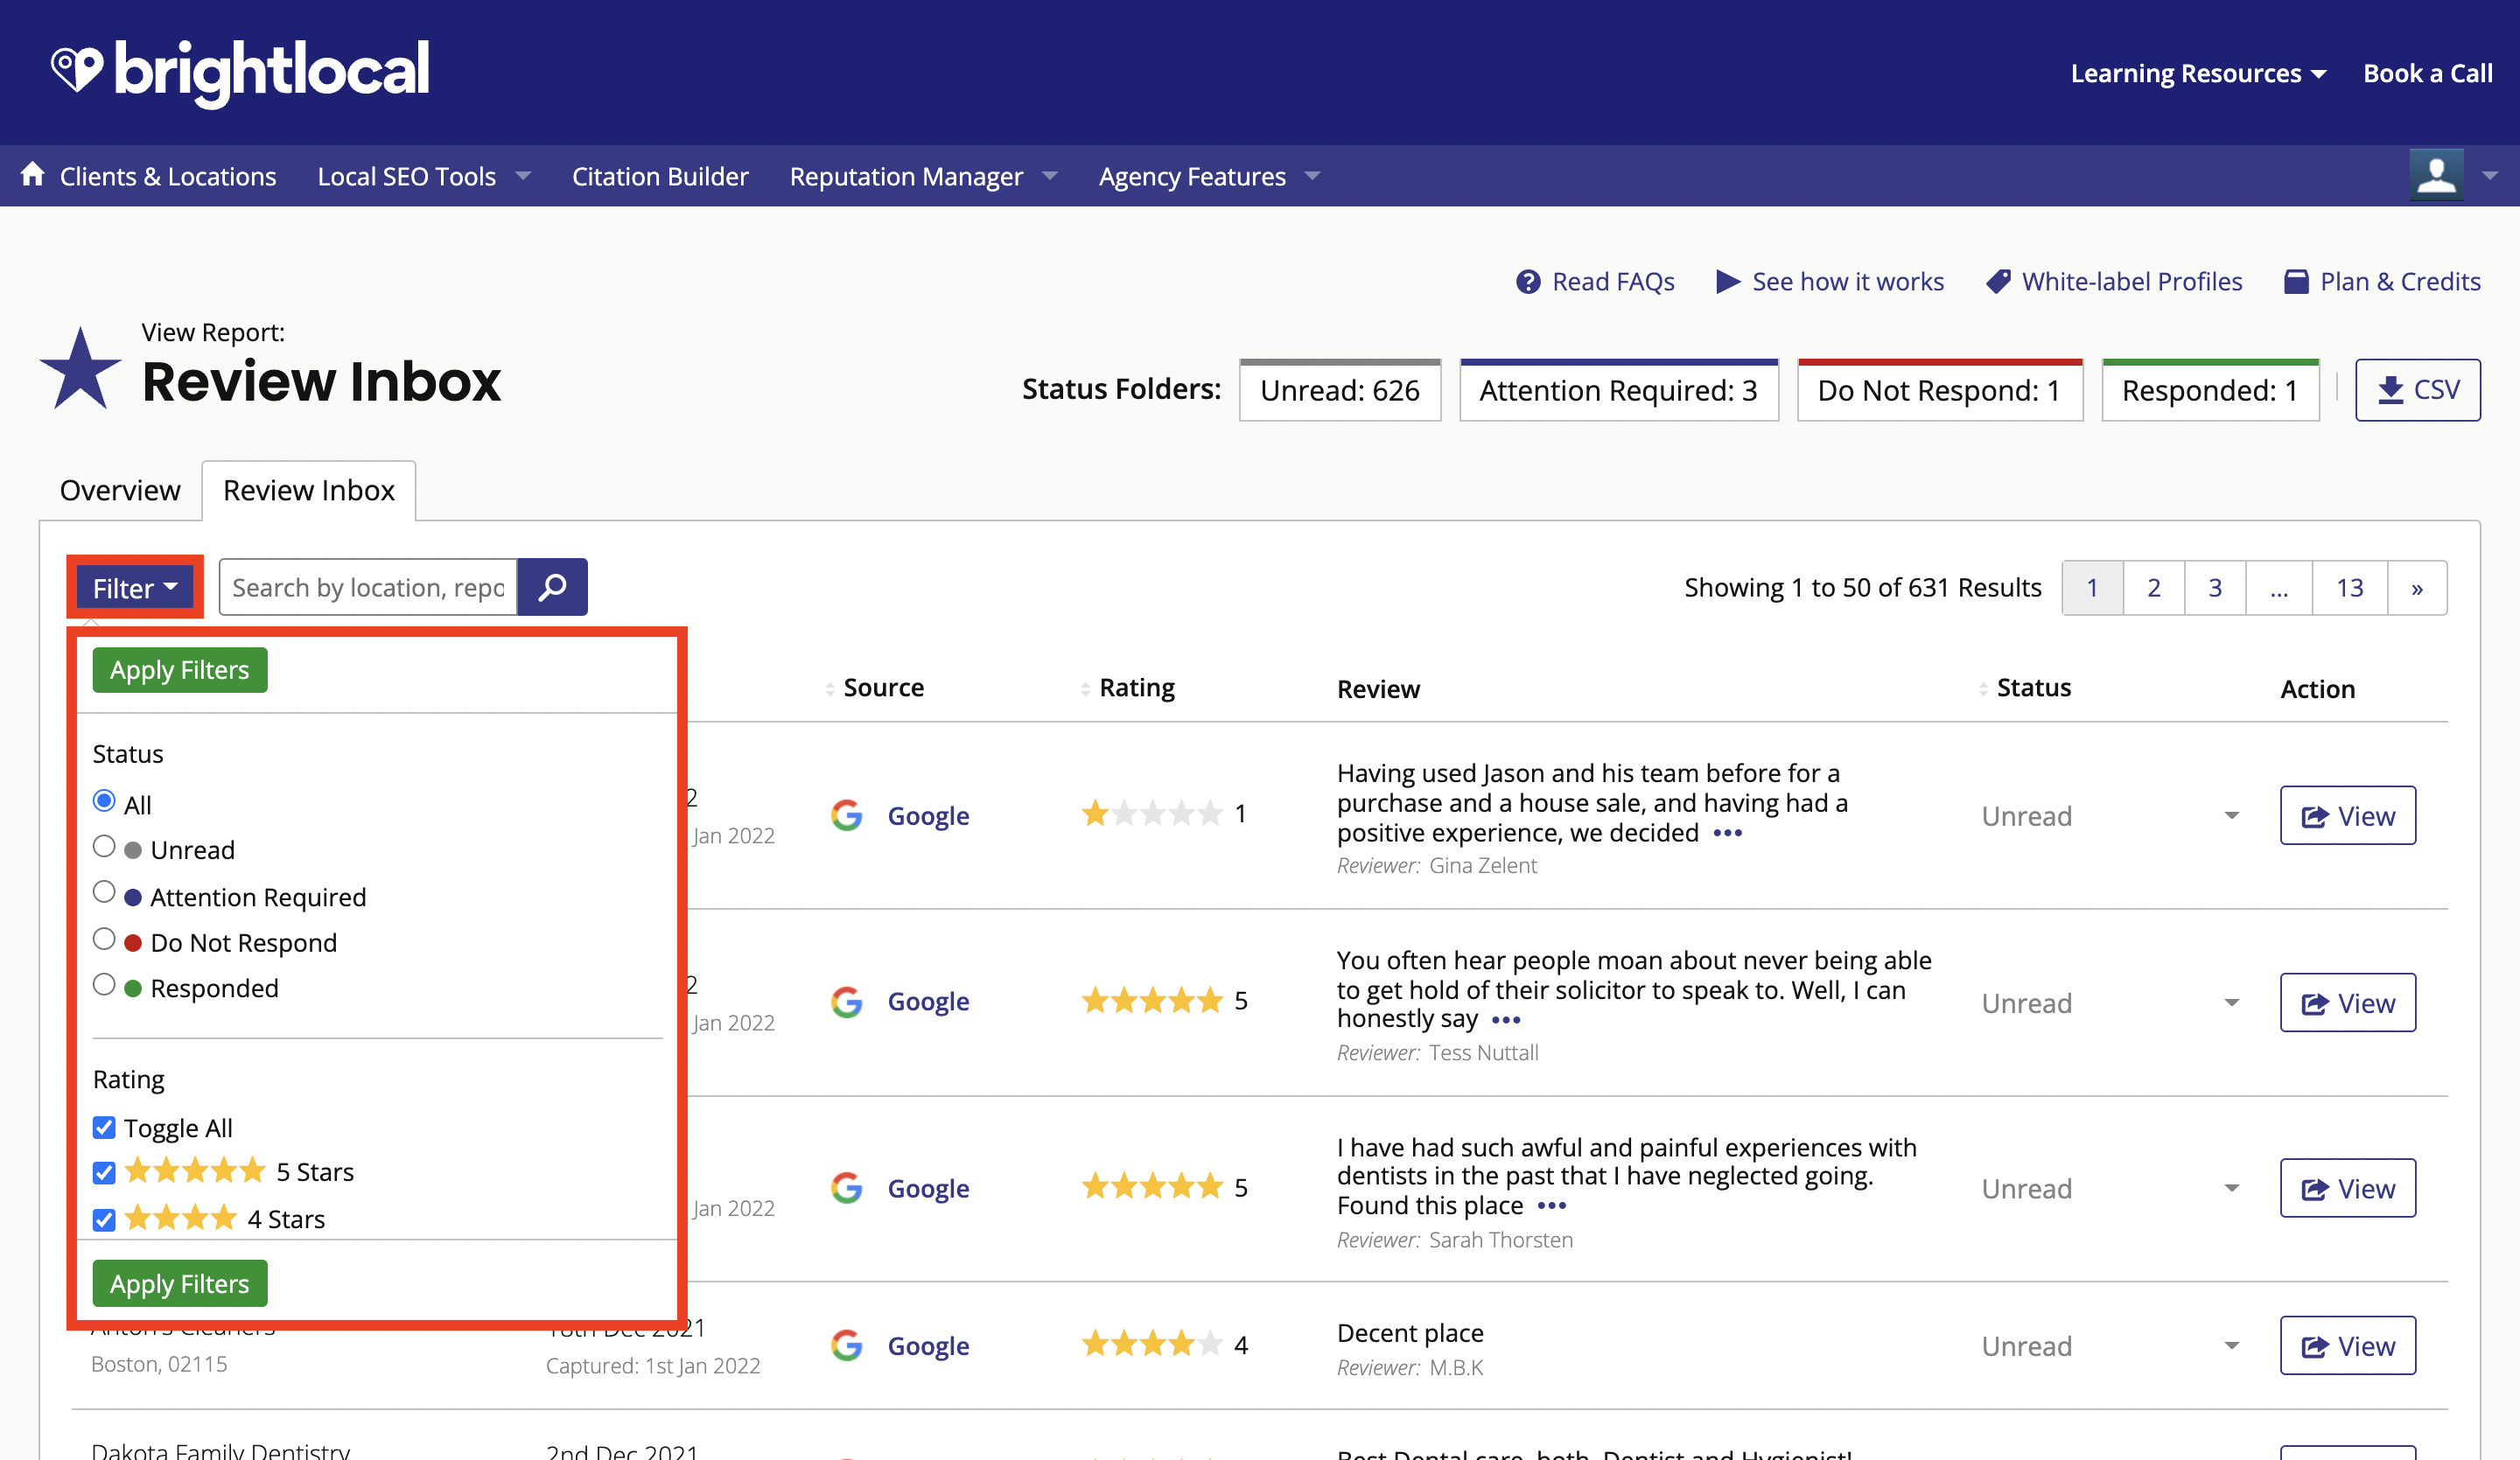Open Citation Builder menu item

(660, 176)
